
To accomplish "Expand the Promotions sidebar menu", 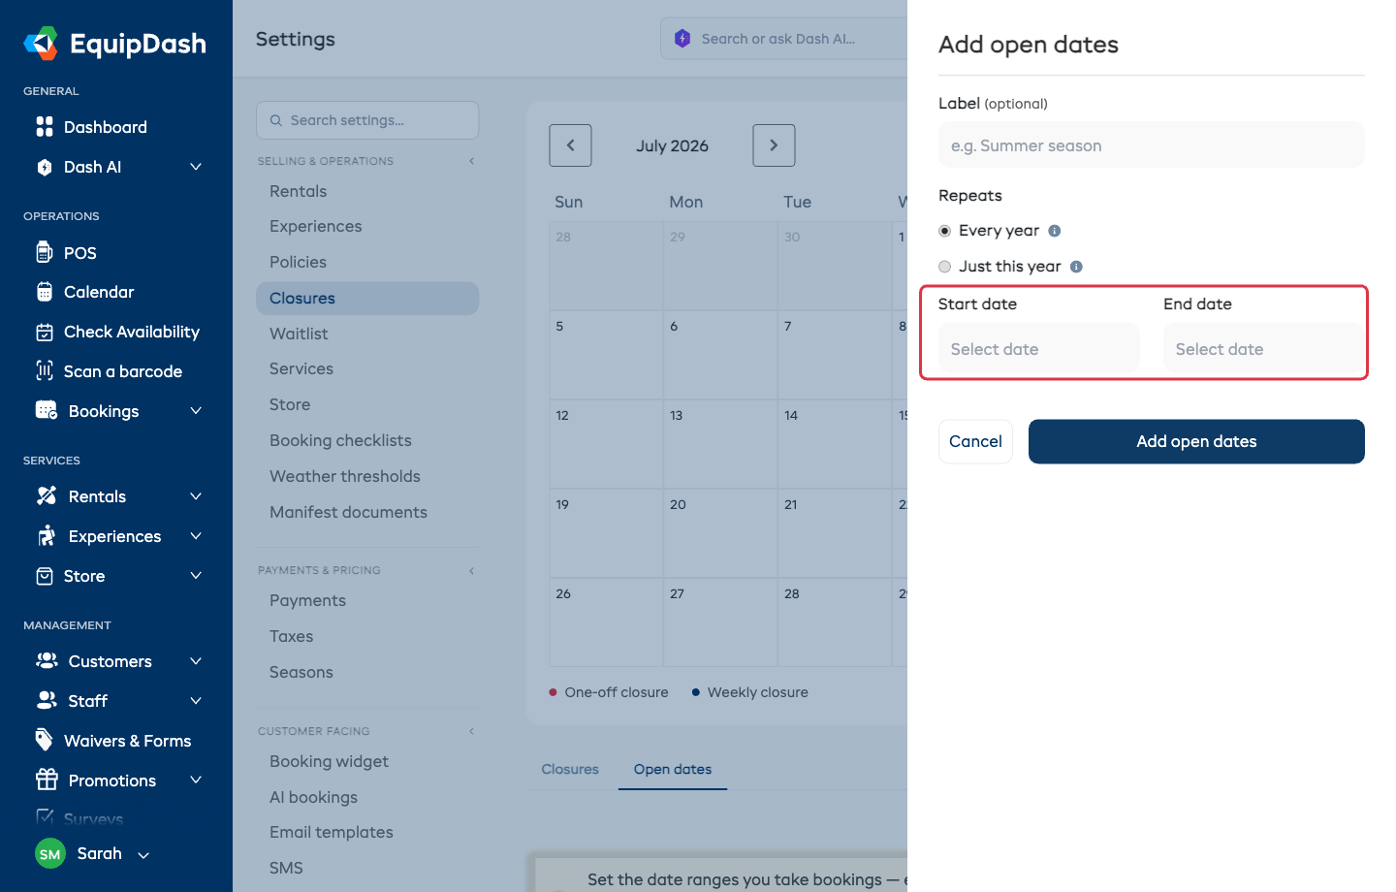I will click(x=196, y=780).
